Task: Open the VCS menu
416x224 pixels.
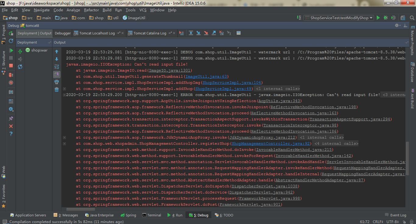Action: (143, 10)
